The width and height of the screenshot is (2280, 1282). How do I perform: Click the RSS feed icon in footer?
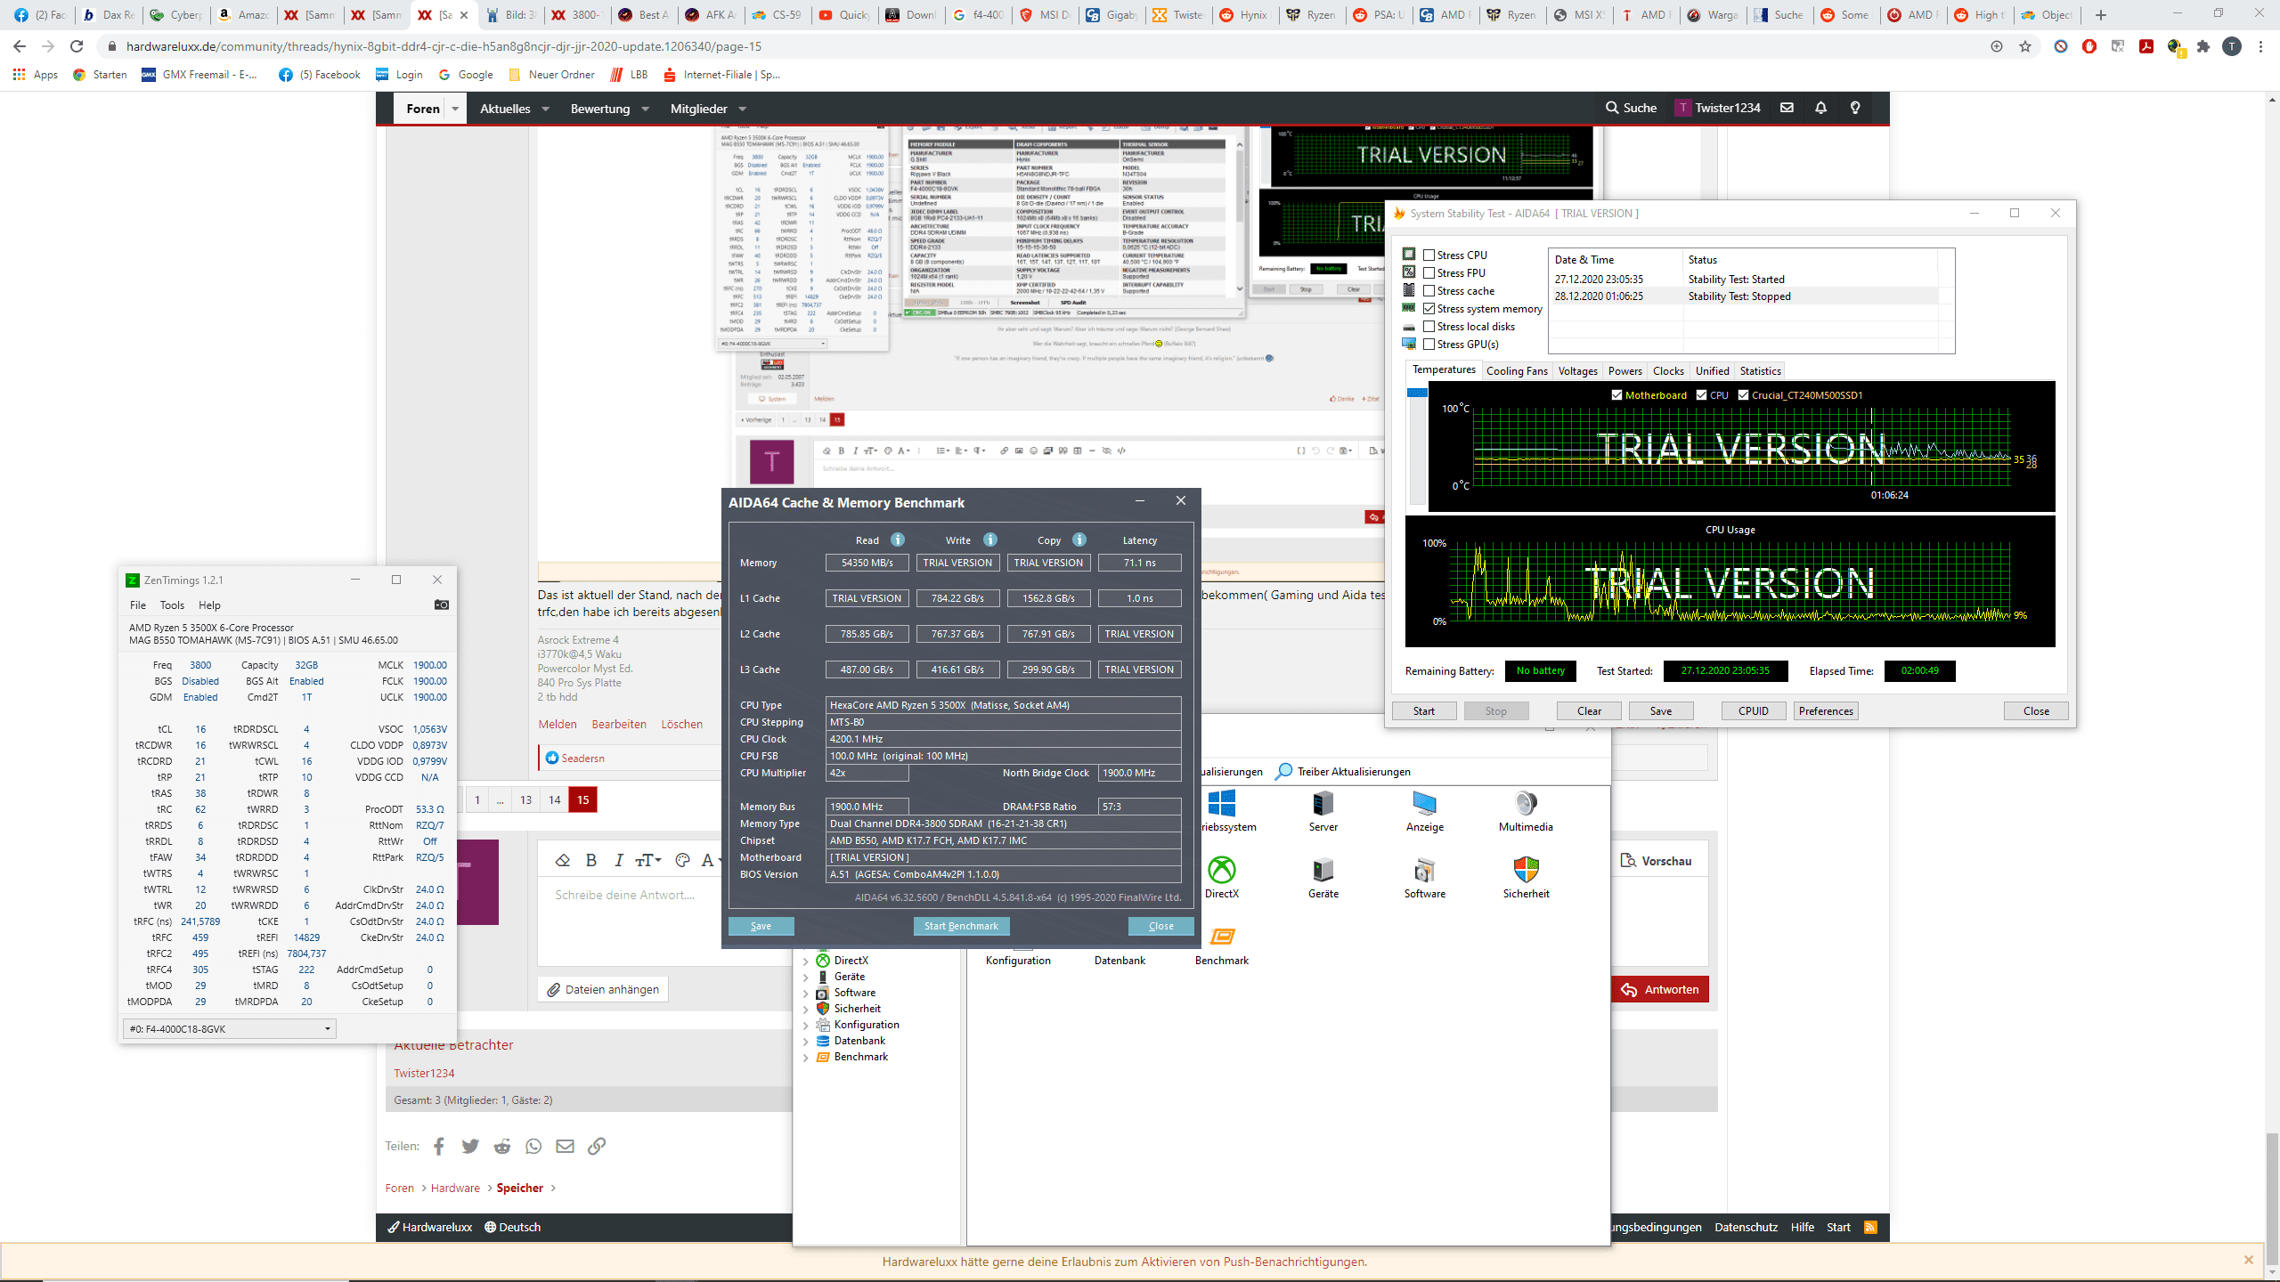click(x=1870, y=1227)
